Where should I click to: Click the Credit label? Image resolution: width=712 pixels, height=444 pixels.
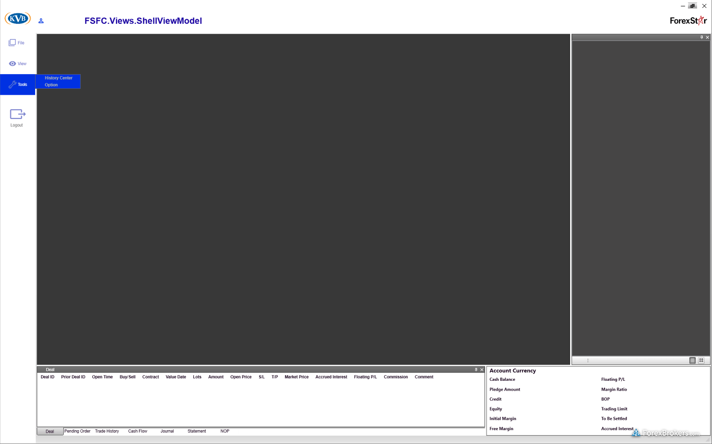coord(495,399)
